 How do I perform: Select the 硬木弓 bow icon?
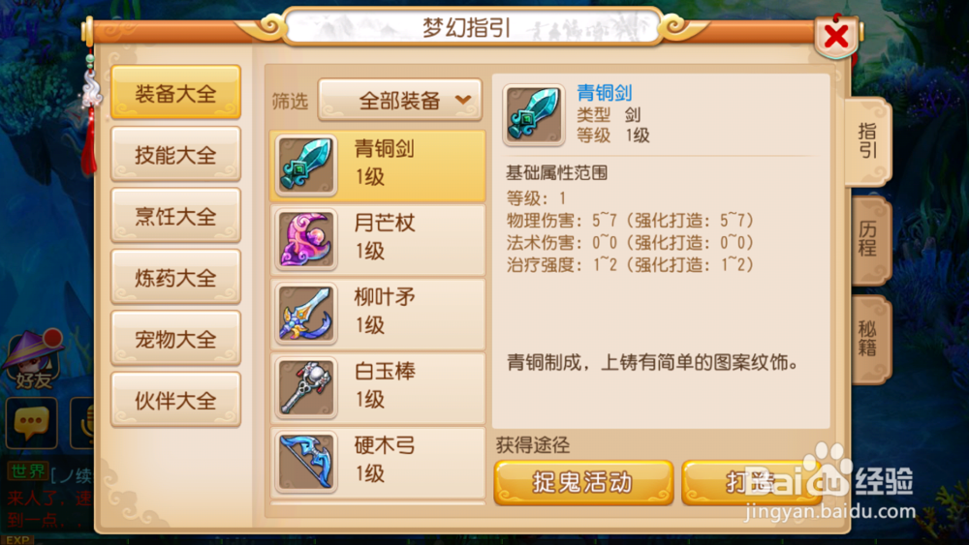[306, 462]
